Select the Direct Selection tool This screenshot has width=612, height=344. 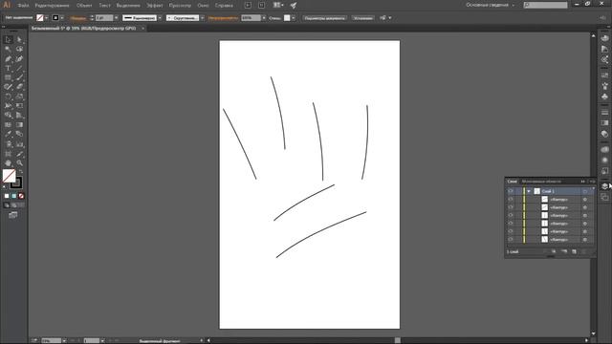click(19, 39)
